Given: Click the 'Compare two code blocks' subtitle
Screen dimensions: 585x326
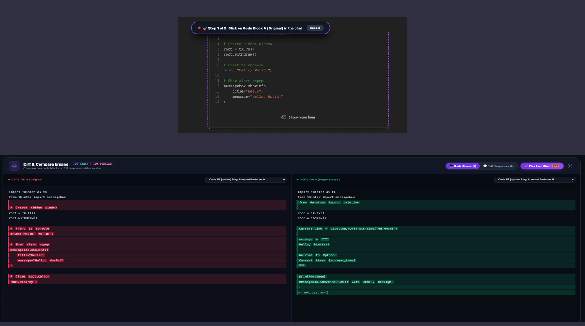Looking at the screenshot, I should [x=62, y=169].
